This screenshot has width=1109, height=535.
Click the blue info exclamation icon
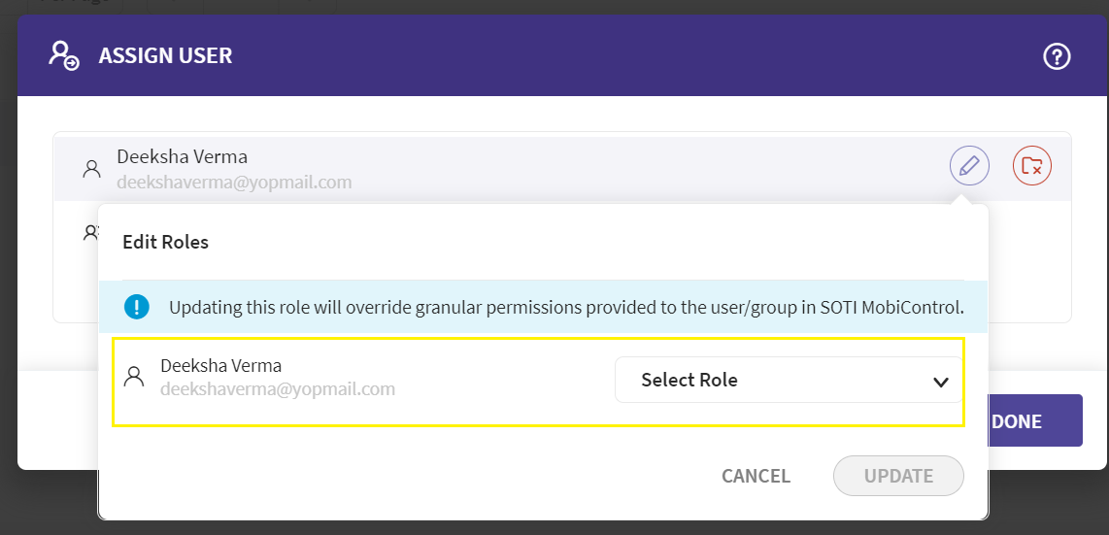coord(137,308)
